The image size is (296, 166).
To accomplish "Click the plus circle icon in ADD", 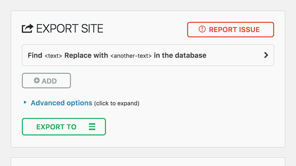I will coord(37,81).
